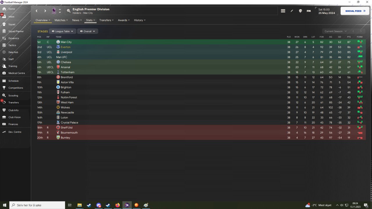Click the Sat 15:00 date button
The width and height of the screenshot is (372, 209).
(326, 11)
